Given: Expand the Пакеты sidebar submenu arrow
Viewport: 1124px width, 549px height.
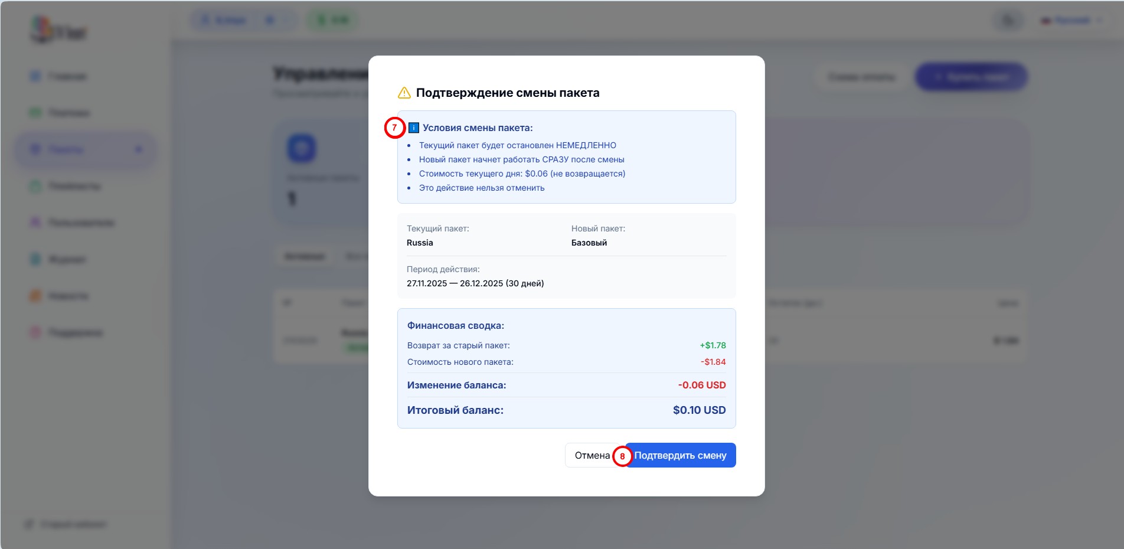Looking at the screenshot, I should (x=139, y=149).
